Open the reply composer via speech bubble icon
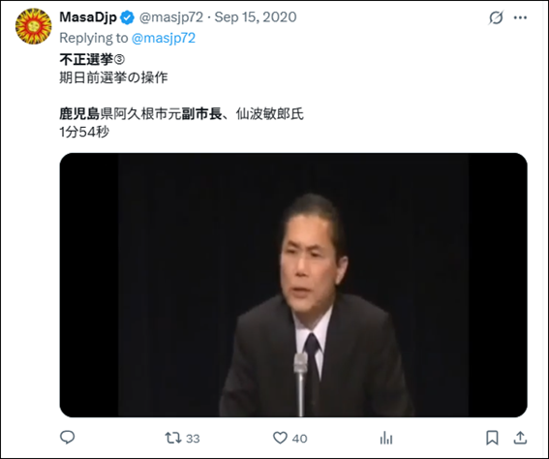Viewport: 549px width, 459px height. [x=67, y=438]
